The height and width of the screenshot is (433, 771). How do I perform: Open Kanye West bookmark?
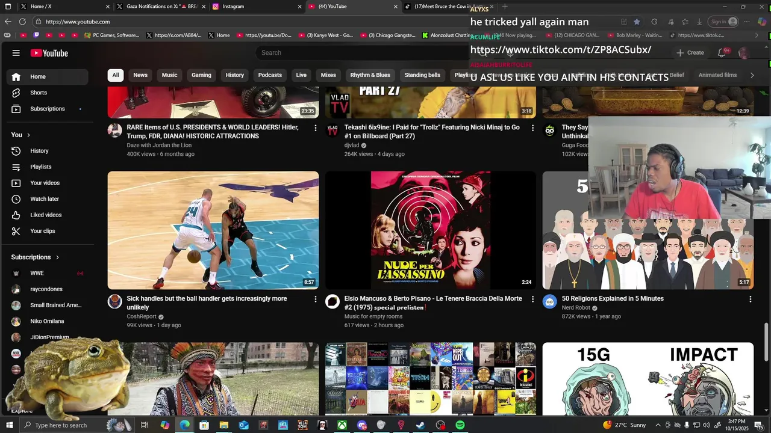coord(329,35)
